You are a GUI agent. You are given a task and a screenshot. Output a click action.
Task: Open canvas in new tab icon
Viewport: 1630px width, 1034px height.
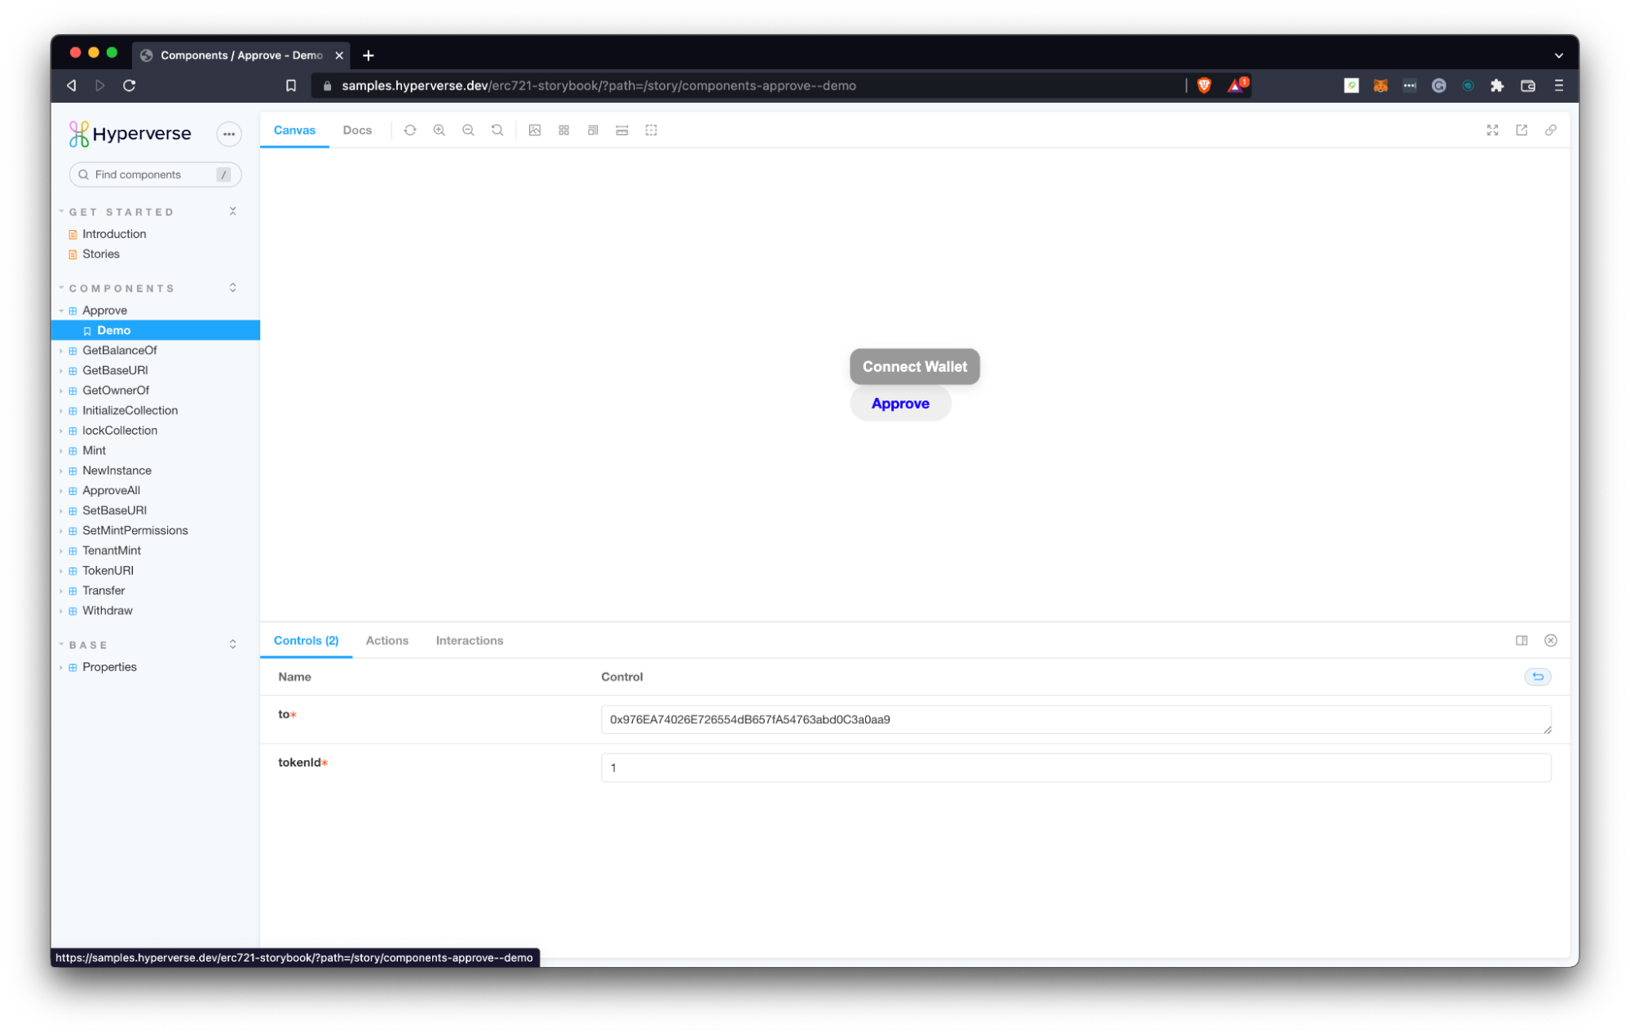[x=1522, y=130]
